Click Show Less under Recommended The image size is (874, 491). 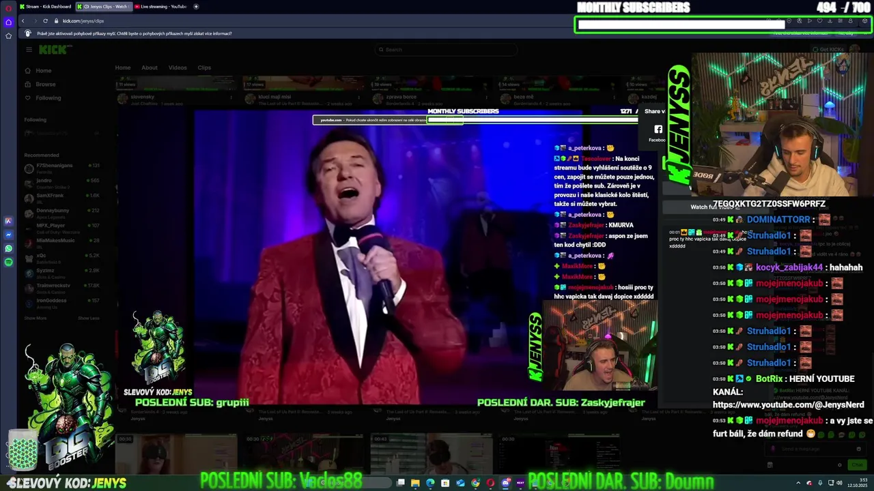tap(89, 318)
